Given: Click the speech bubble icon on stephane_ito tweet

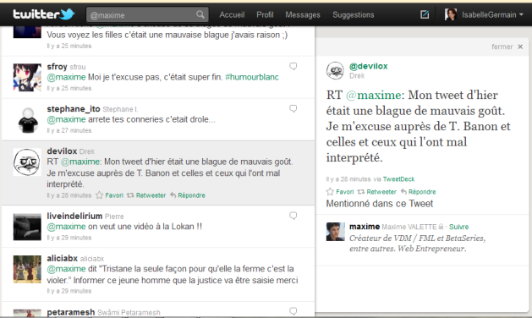Looking at the screenshot, I should (293, 108).
